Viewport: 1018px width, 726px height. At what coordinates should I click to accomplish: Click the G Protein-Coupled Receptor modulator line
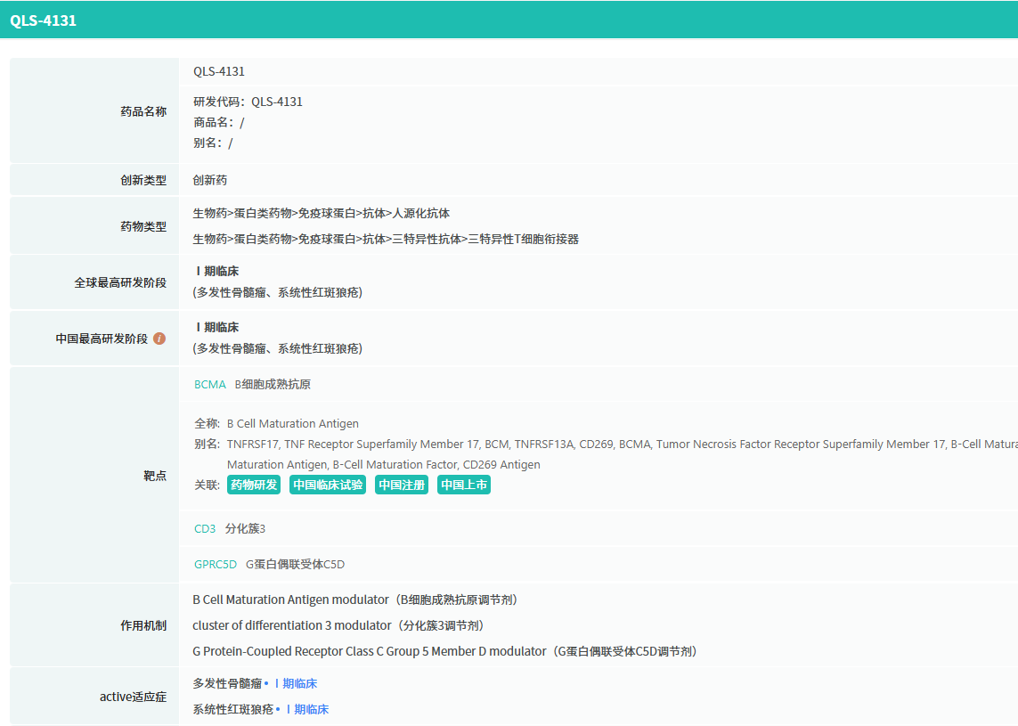coord(370,652)
